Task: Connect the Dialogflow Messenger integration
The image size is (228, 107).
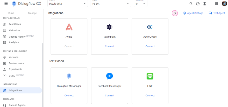Action: pos(69,95)
